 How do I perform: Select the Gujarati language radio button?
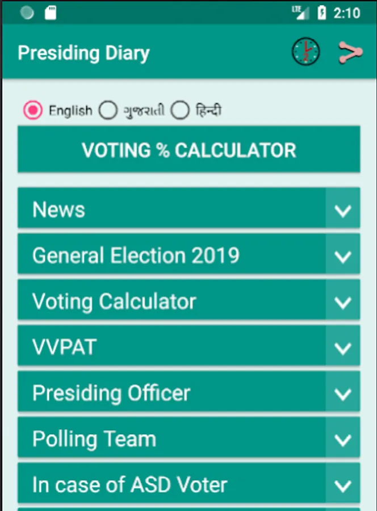point(108,110)
